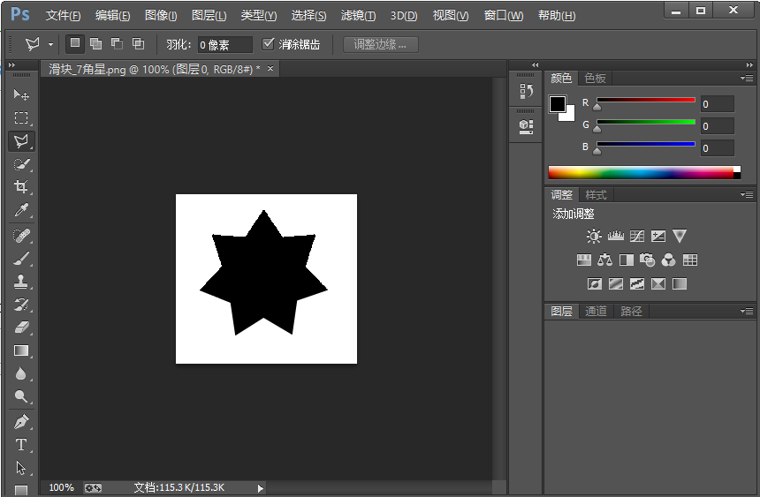The image size is (760, 497).
Task: Open the 3D panel icon
Action: tap(526, 127)
